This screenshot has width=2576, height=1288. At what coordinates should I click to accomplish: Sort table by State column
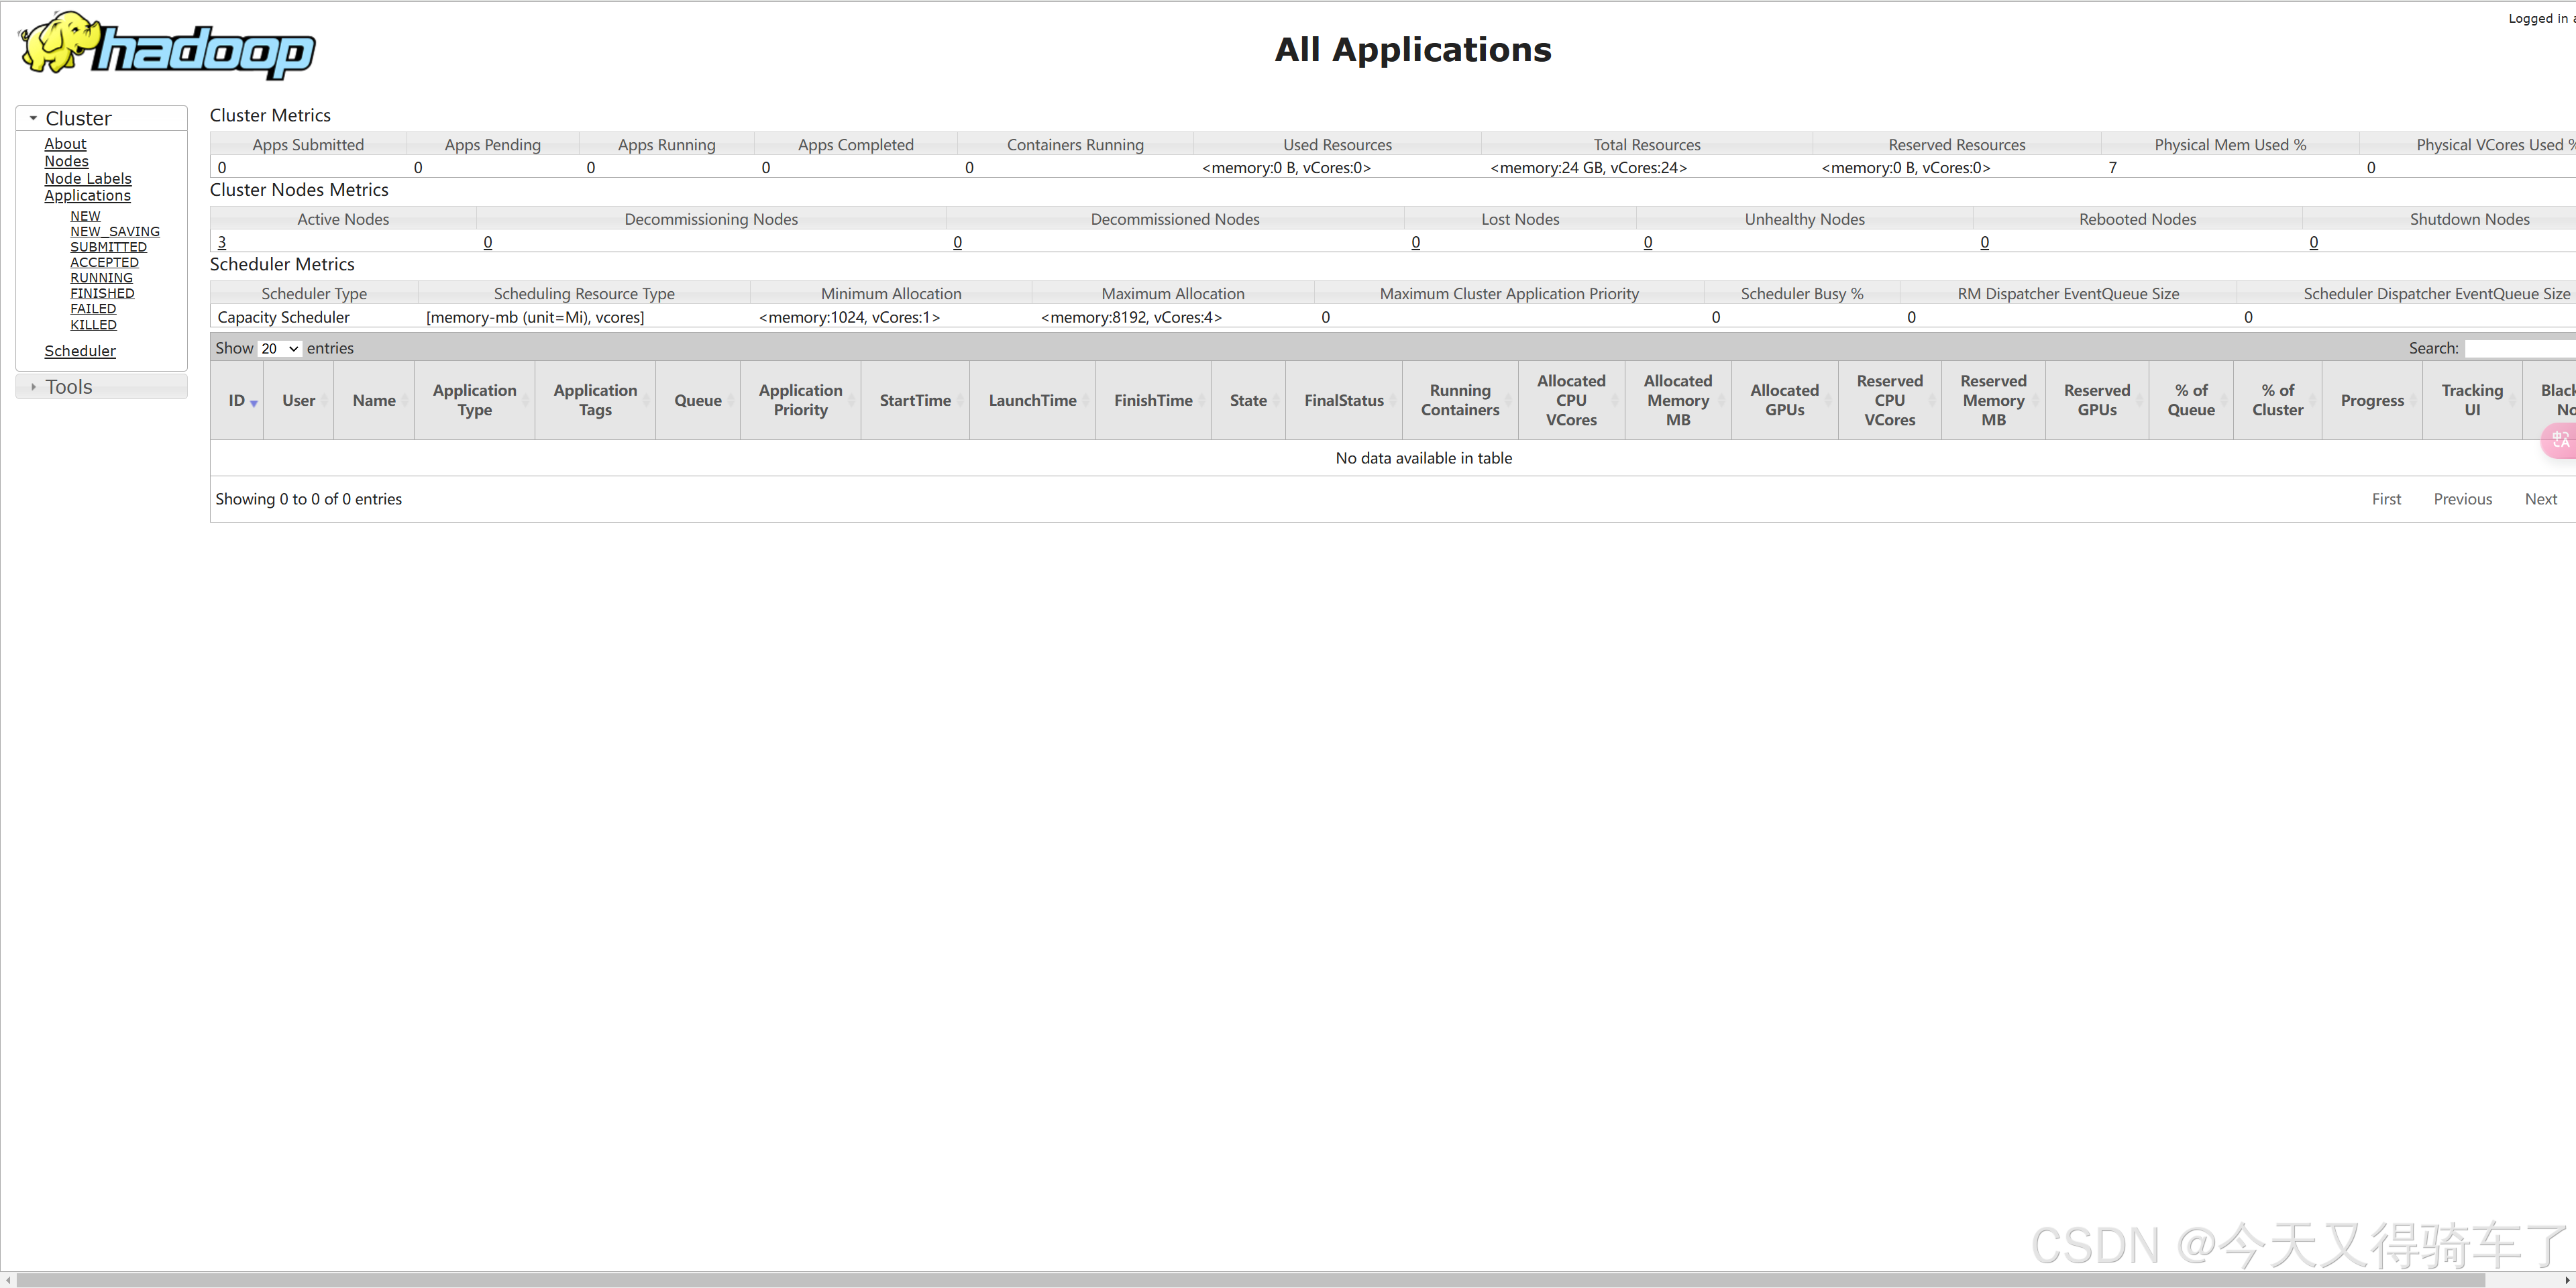pos(1248,400)
